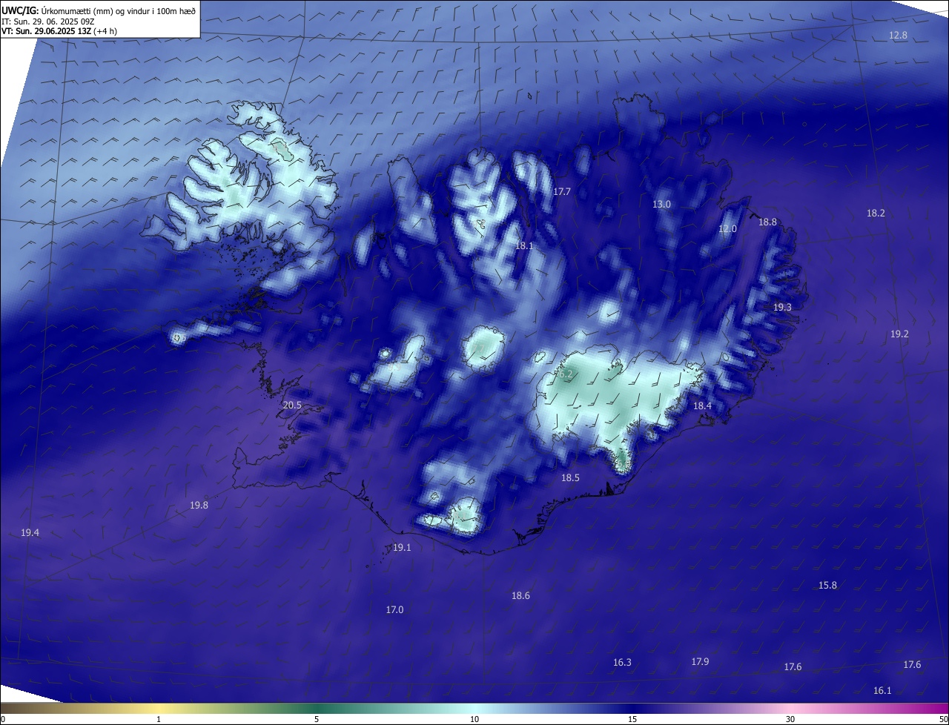This screenshot has height=725, width=949.
Task: Click the 19.4 value label
Action: click(x=30, y=533)
